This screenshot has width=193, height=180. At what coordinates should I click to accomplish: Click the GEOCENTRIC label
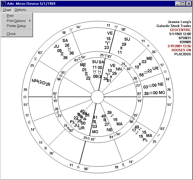[x=180, y=30]
